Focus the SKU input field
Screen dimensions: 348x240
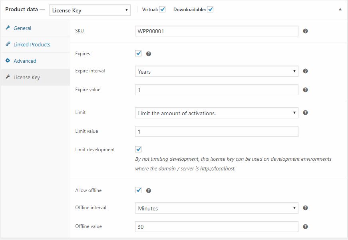pos(217,31)
